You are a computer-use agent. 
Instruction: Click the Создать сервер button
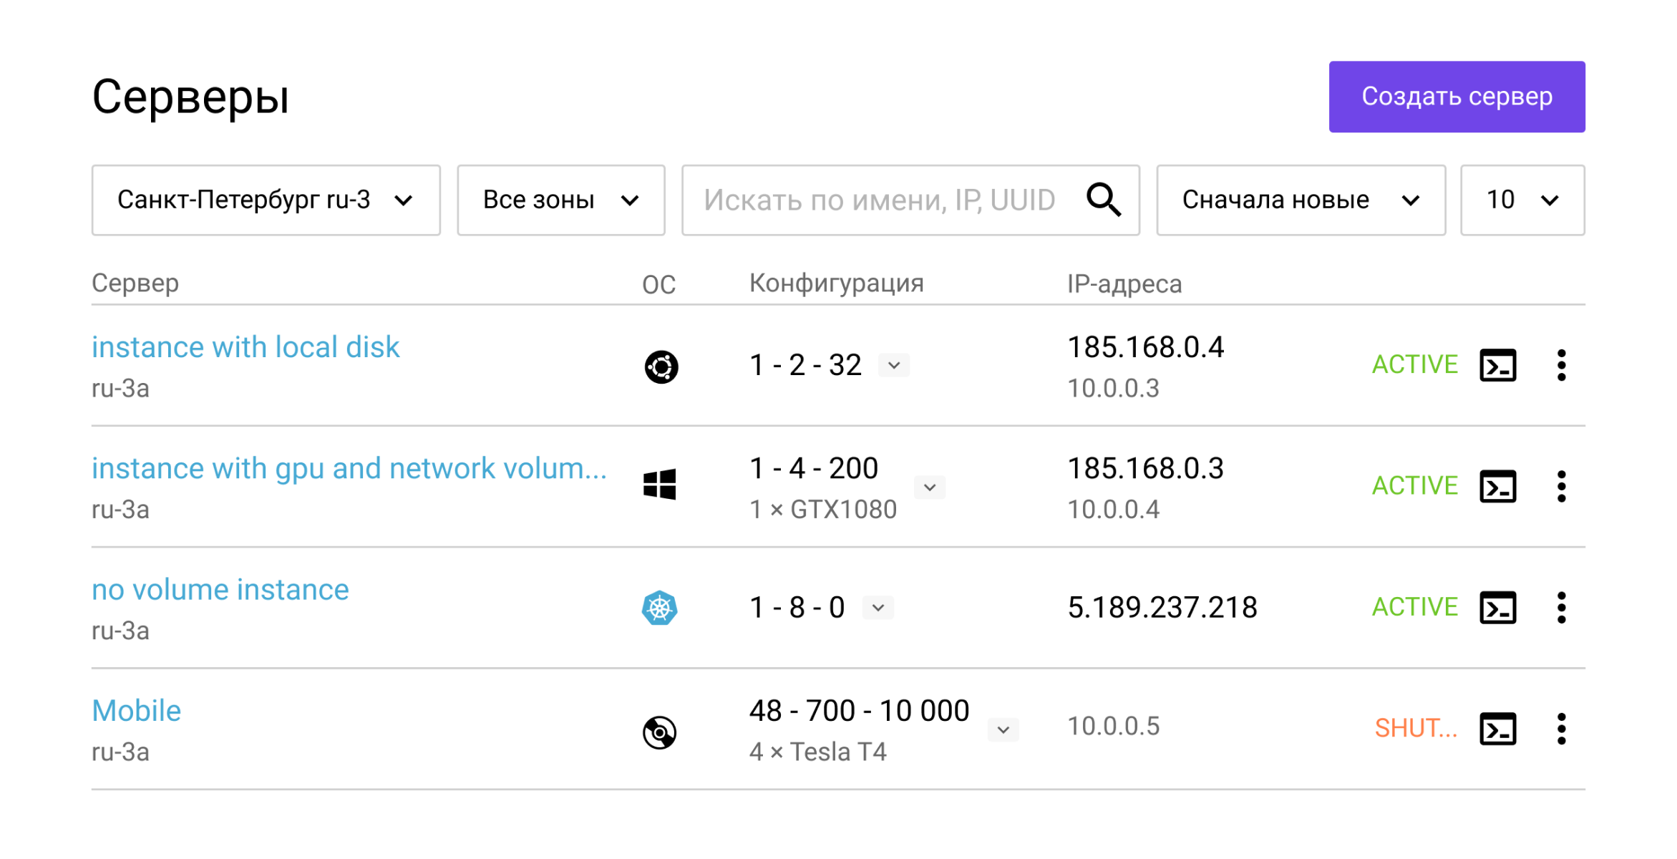point(1457,97)
